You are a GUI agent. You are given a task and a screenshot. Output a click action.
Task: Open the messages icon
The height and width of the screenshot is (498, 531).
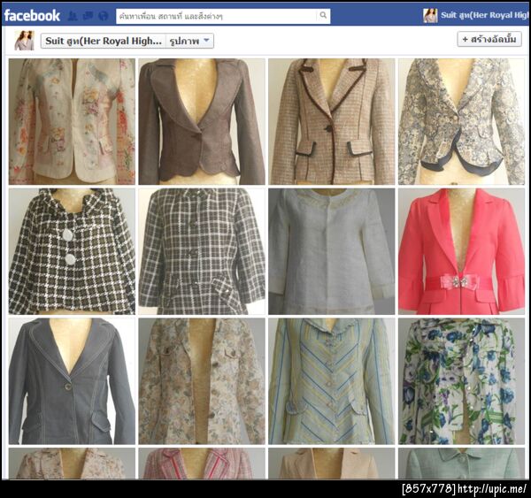pos(88,16)
